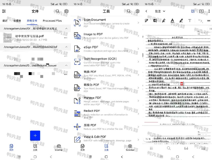Search within the PDF in viewer bottom bar

169,148
